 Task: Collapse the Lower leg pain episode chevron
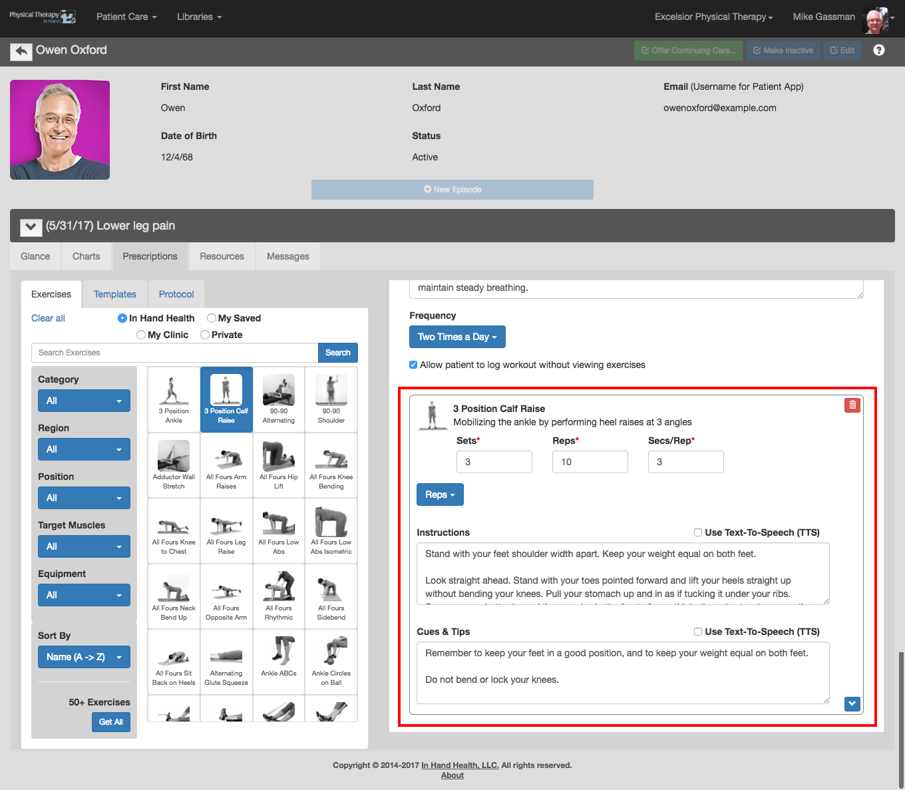pyautogui.click(x=31, y=227)
